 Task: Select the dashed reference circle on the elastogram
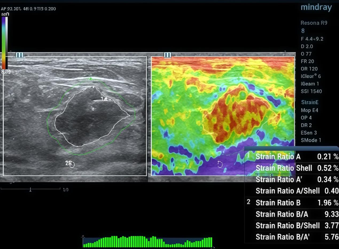pos(220,164)
